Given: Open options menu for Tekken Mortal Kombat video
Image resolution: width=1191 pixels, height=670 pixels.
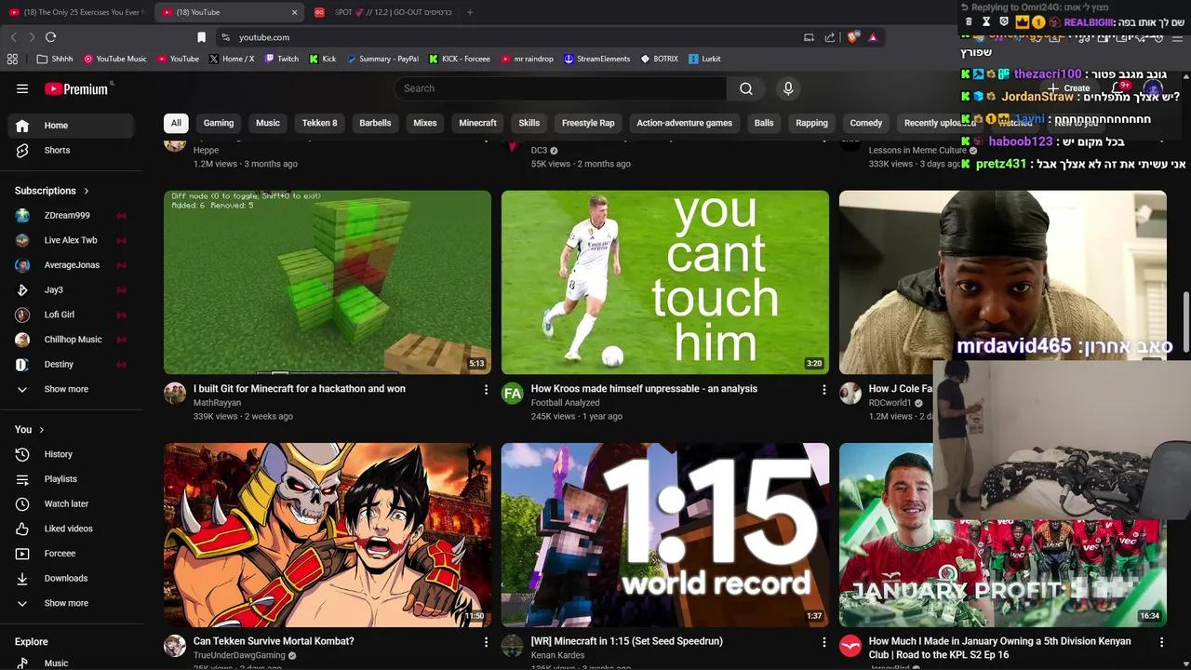Looking at the screenshot, I should coord(486,642).
